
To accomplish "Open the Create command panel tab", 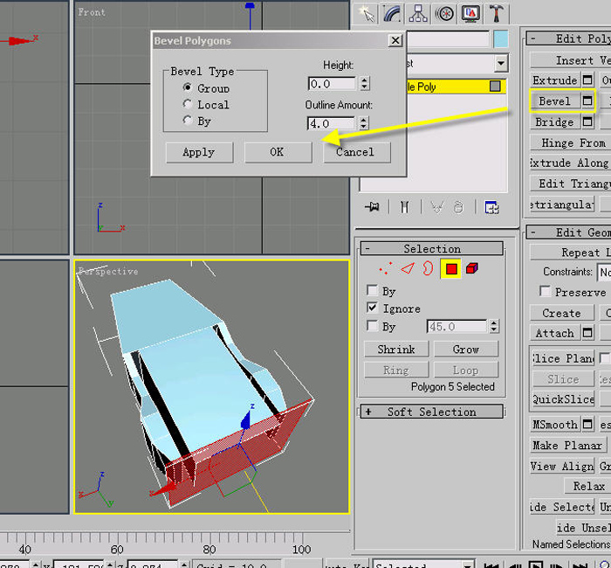I will [367, 14].
